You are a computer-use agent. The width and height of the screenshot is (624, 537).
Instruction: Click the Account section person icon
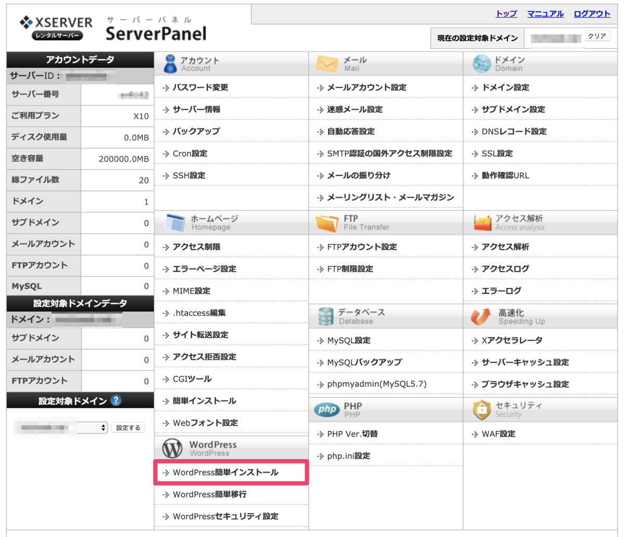(x=170, y=63)
